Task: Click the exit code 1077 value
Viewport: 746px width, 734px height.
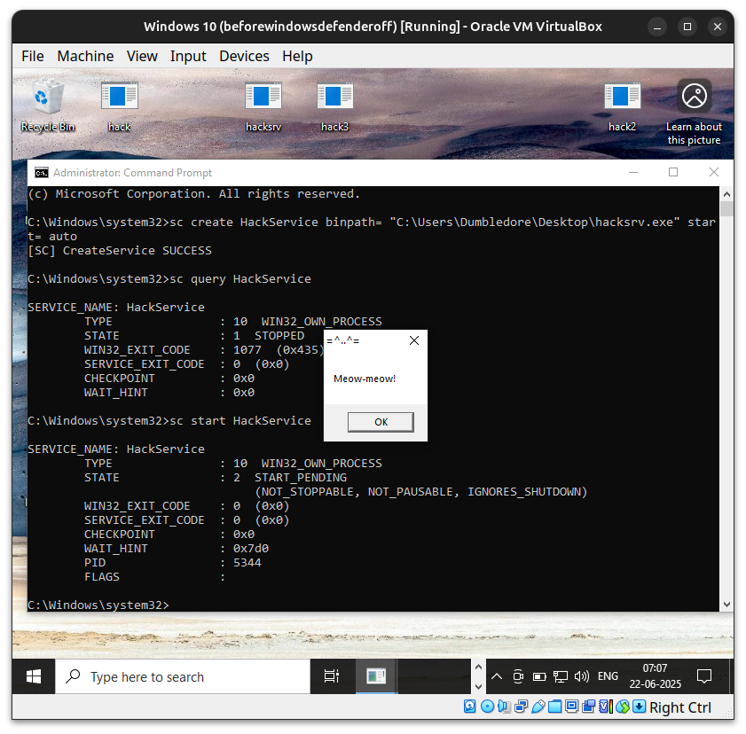Action: click(x=247, y=350)
